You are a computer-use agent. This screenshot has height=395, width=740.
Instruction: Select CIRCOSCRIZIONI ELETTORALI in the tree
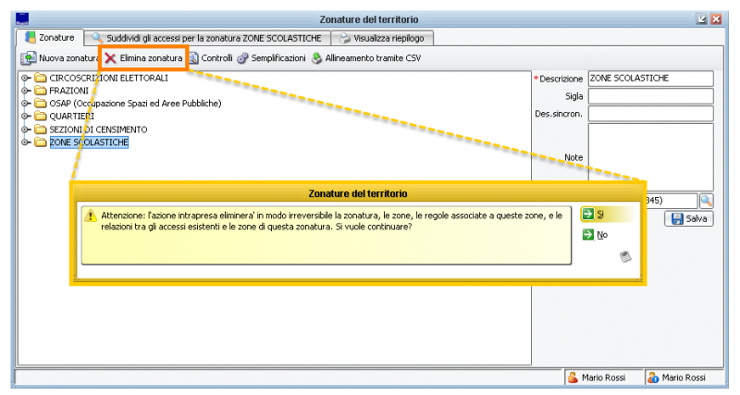point(108,78)
